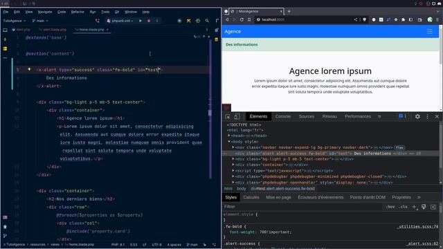
Task: Click the browser bookmark icon
Action: pos(249,19)
